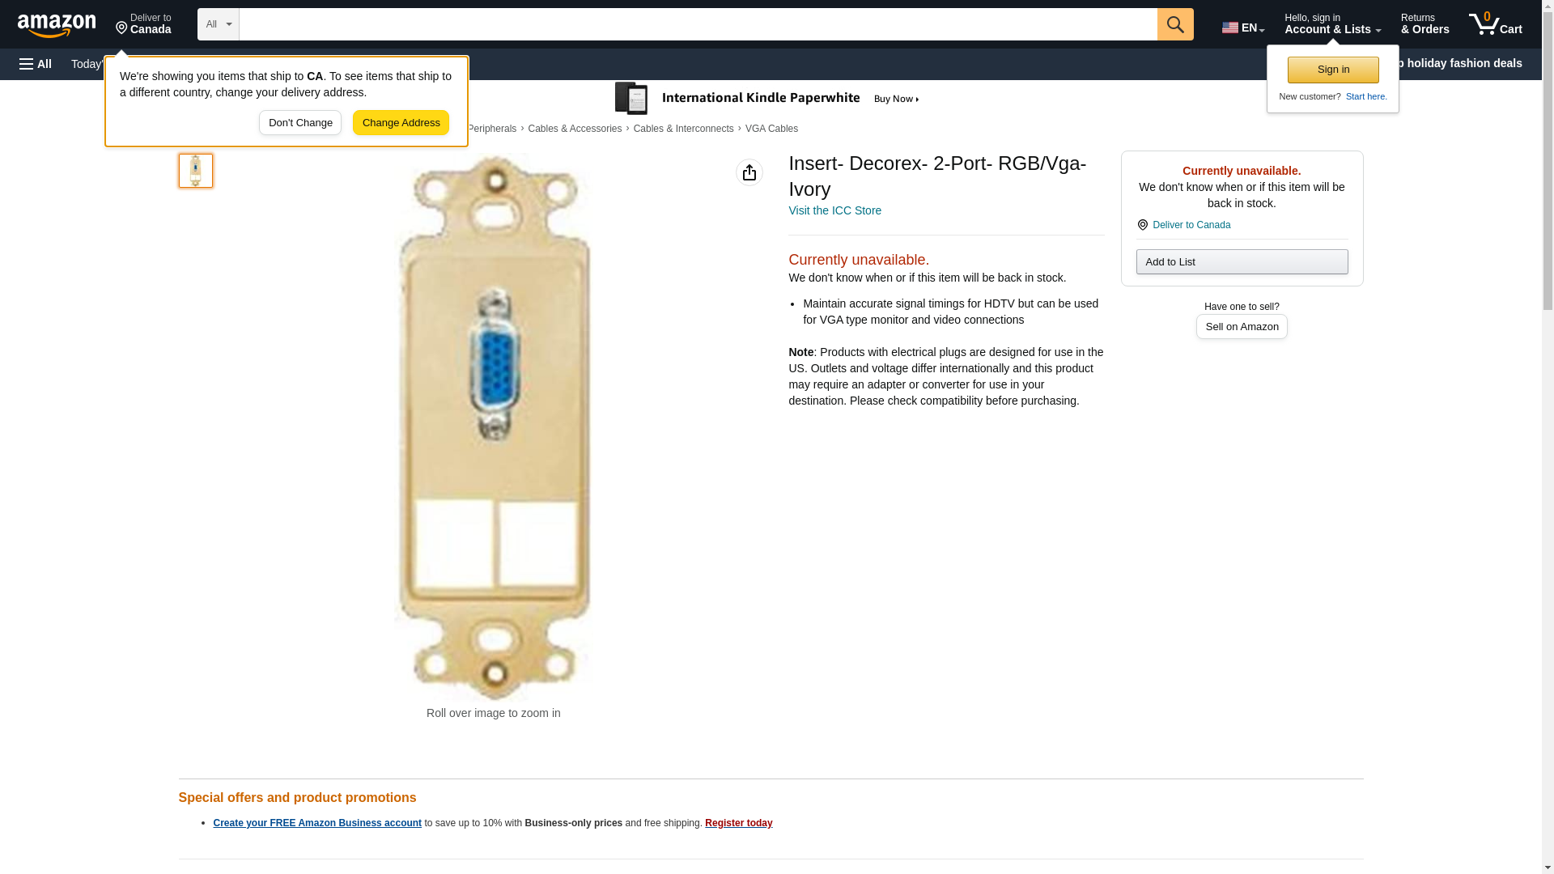Open the cart icon
Image resolution: width=1554 pixels, height=874 pixels.
(x=1495, y=24)
